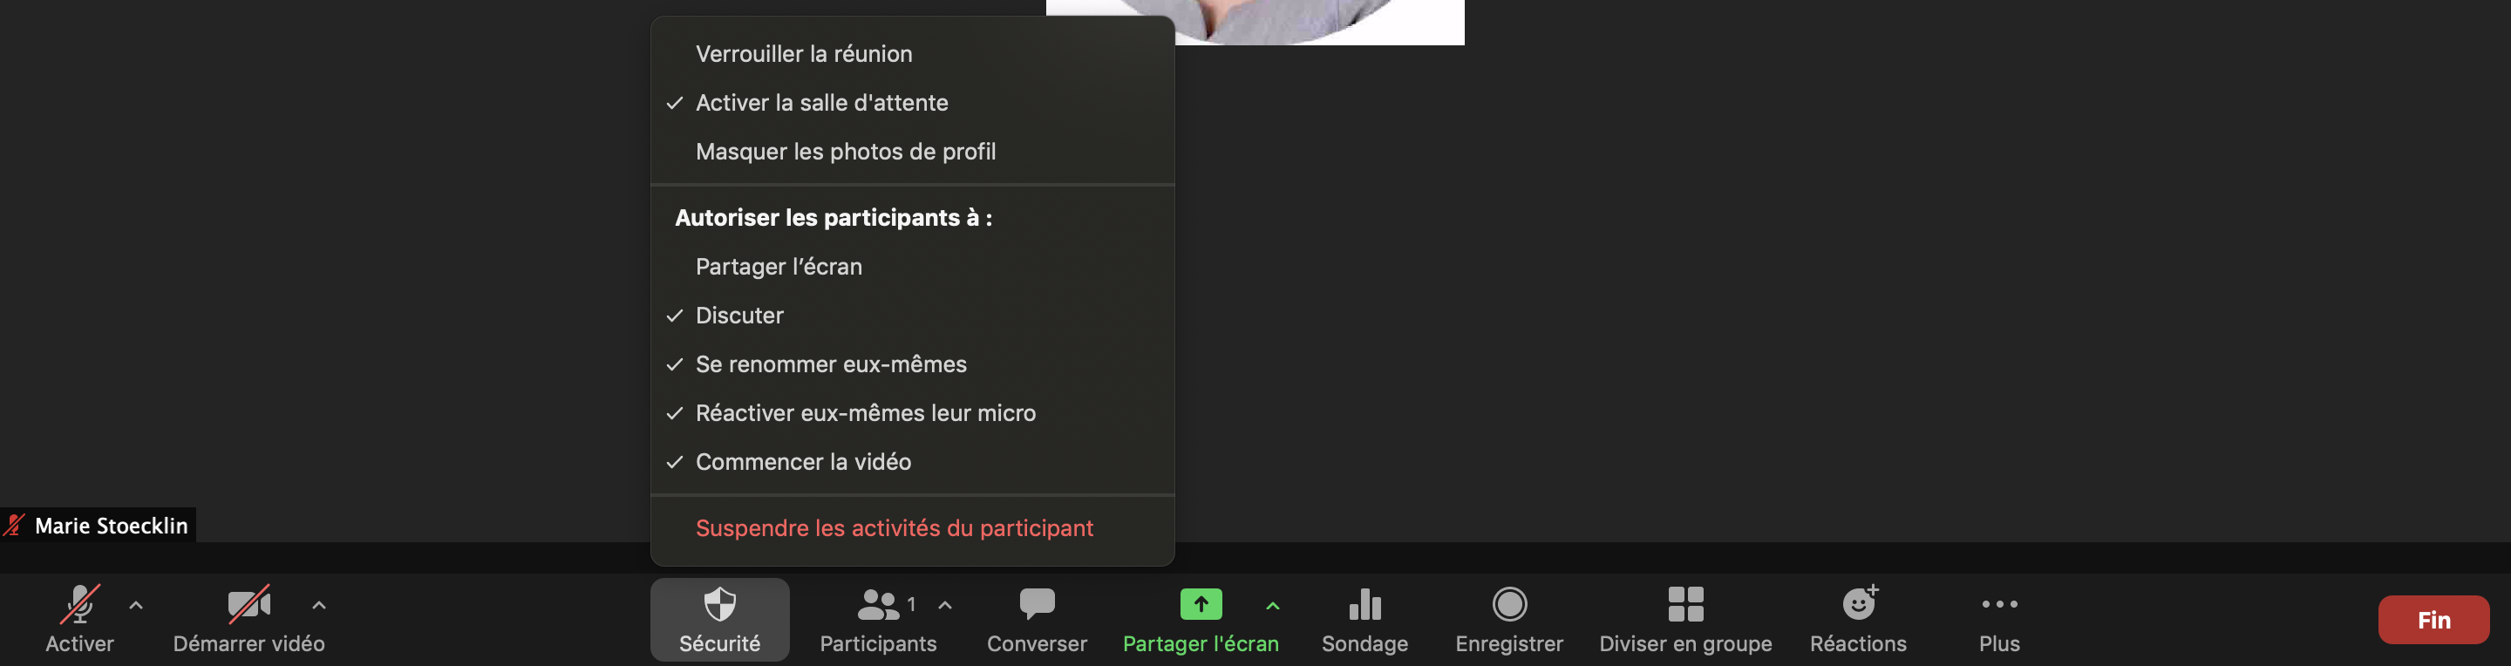
Task: Unmute with the Activer microphone icon
Action: coord(80,605)
